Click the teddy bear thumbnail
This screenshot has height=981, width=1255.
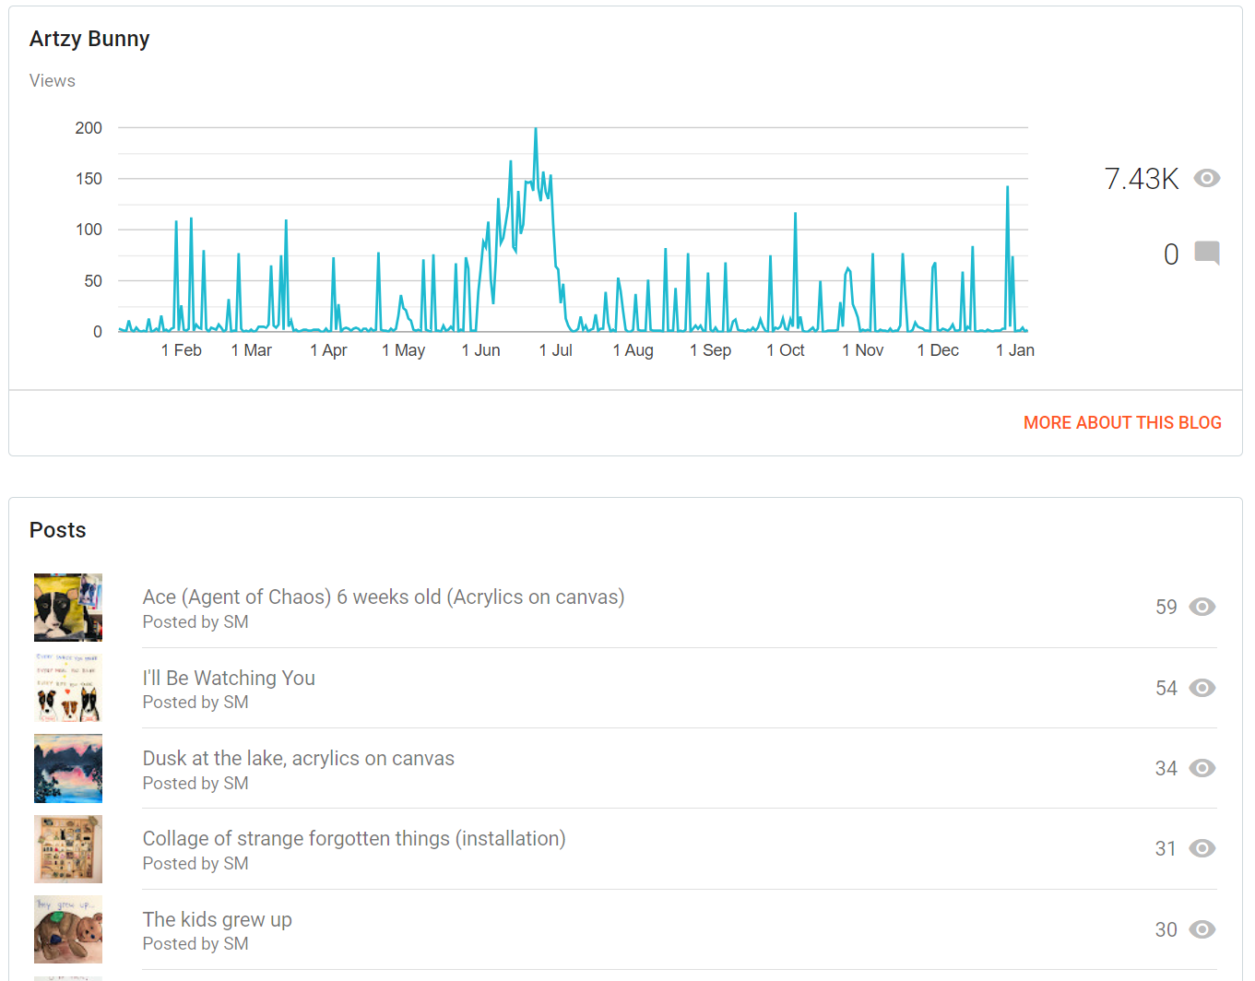[68, 929]
